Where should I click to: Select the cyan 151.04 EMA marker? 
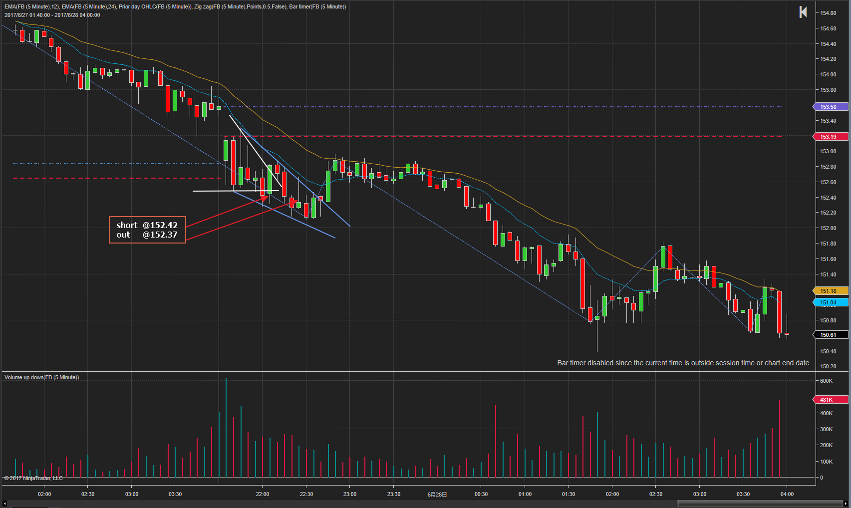831,302
